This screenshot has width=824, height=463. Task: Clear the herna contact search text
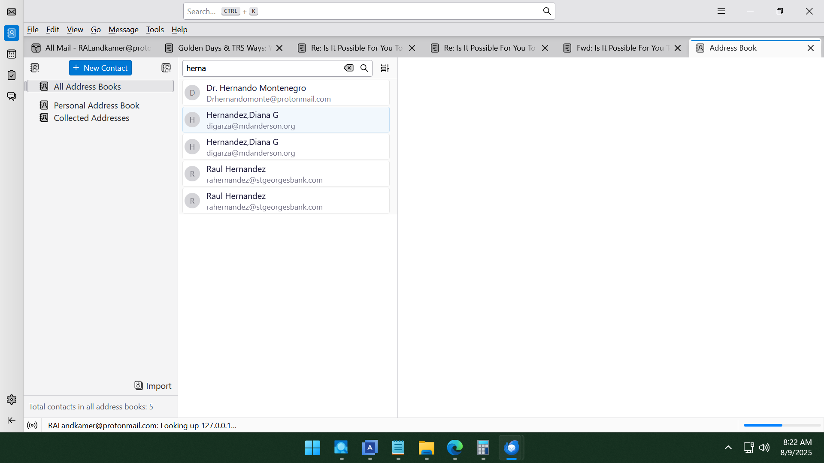click(348, 68)
